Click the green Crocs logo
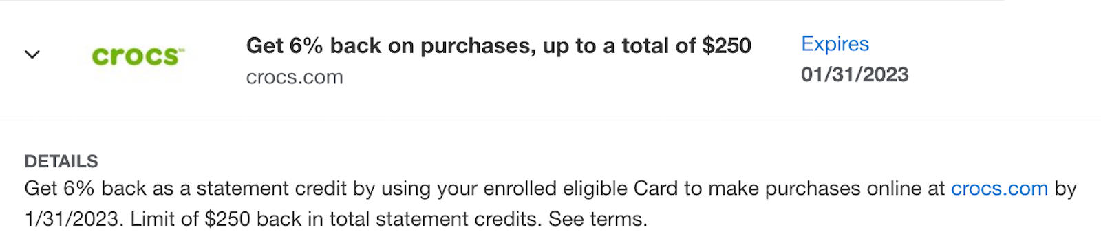1101x252 pixels. [x=138, y=56]
